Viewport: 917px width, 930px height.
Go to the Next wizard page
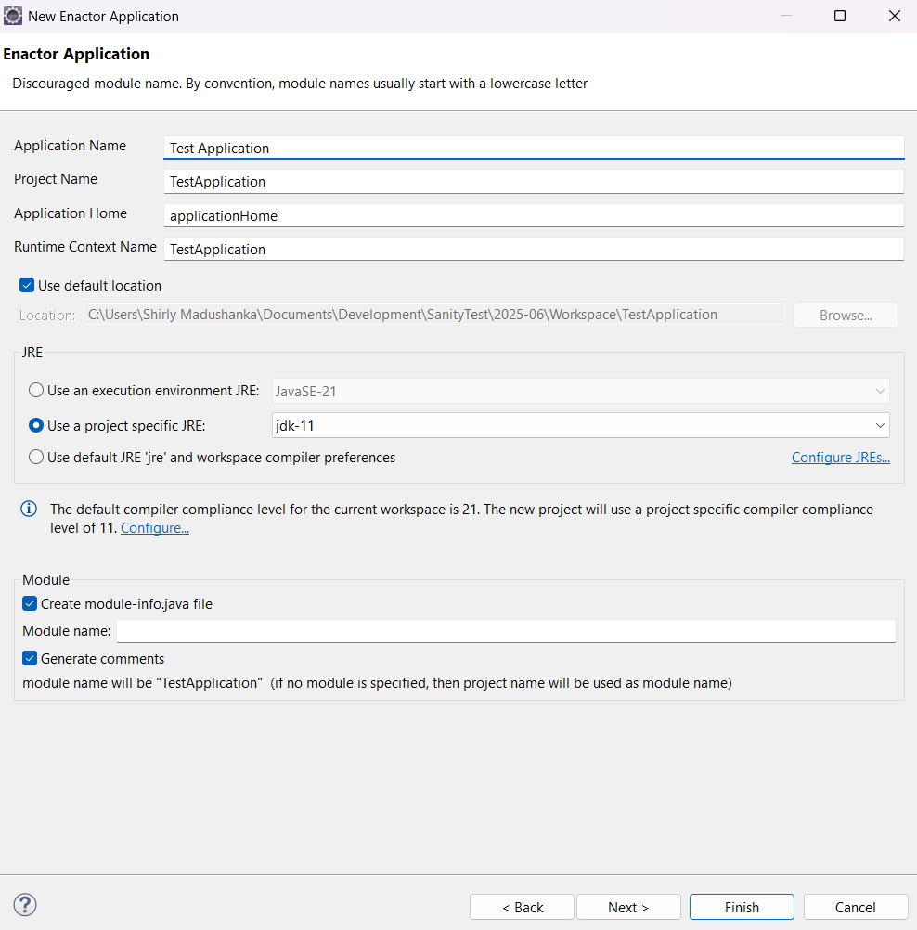(x=628, y=907)
